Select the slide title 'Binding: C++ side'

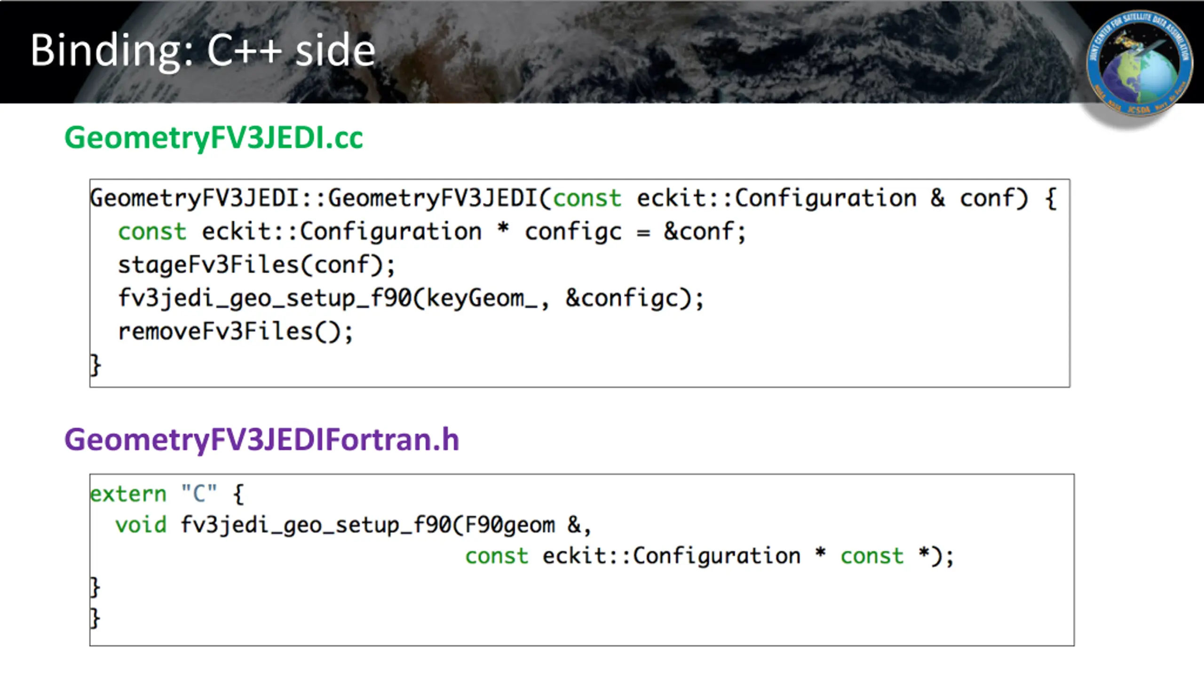point(203,51)
